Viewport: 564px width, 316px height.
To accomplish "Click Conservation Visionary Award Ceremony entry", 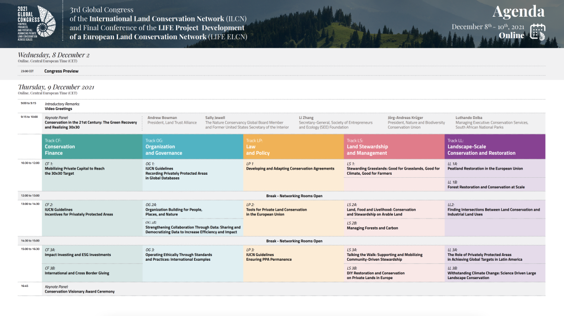I will (79, 291).
